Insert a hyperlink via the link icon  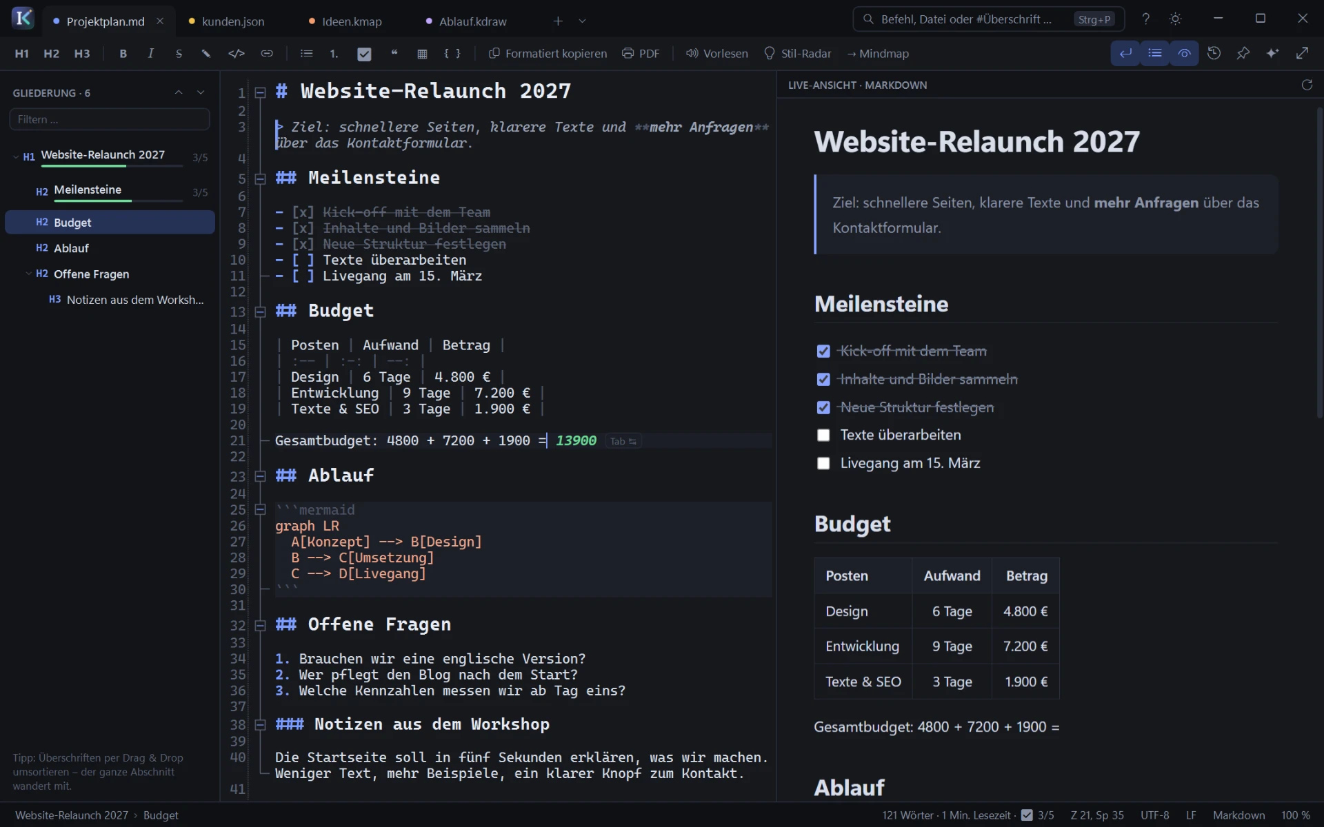267,54
